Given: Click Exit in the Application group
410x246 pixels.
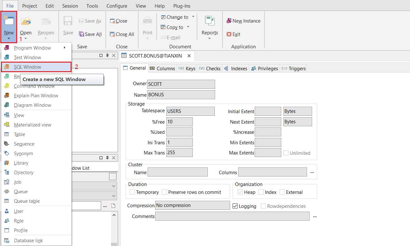Looking at the screenshot, I should (233, 34).
